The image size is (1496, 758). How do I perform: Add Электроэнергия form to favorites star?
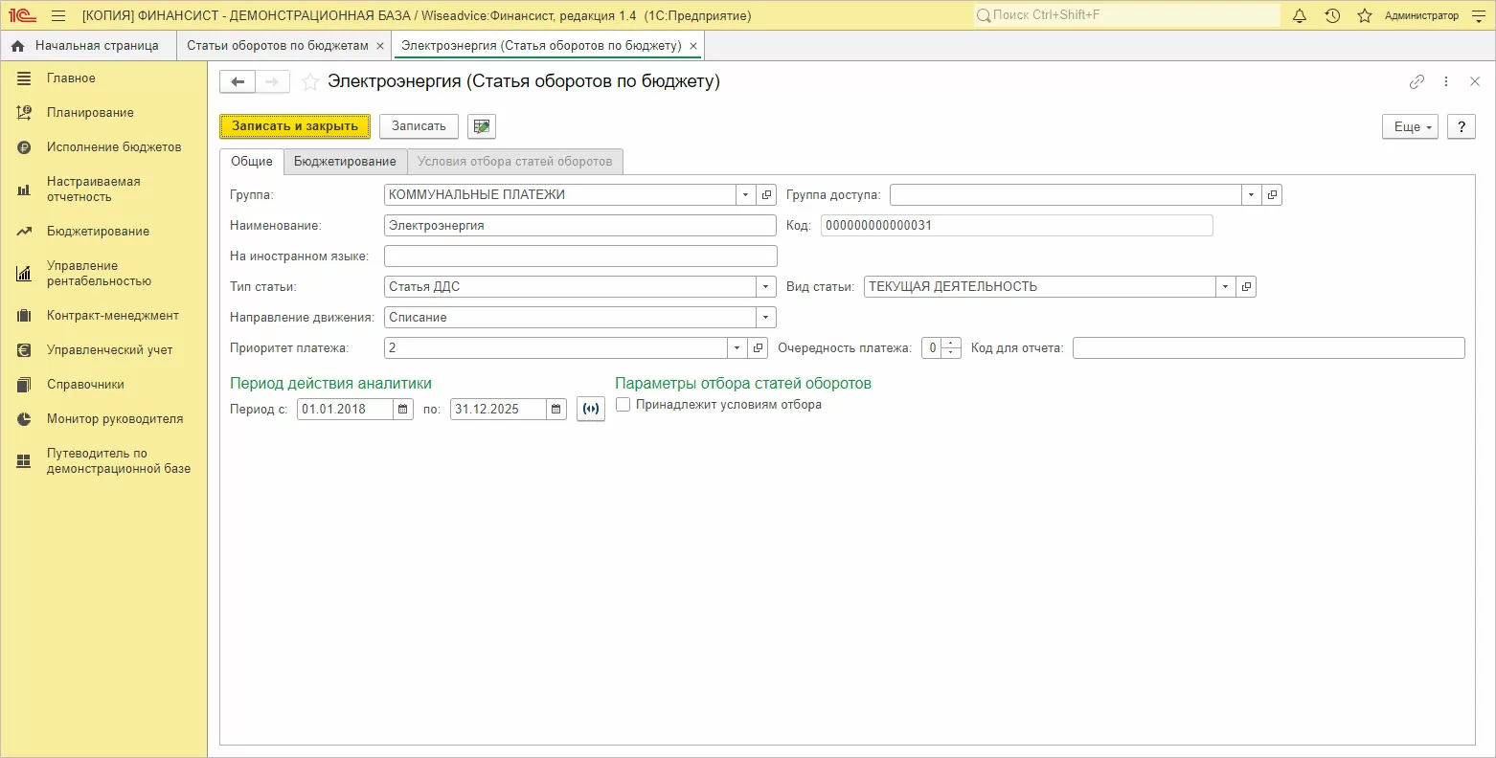point(309,82)
